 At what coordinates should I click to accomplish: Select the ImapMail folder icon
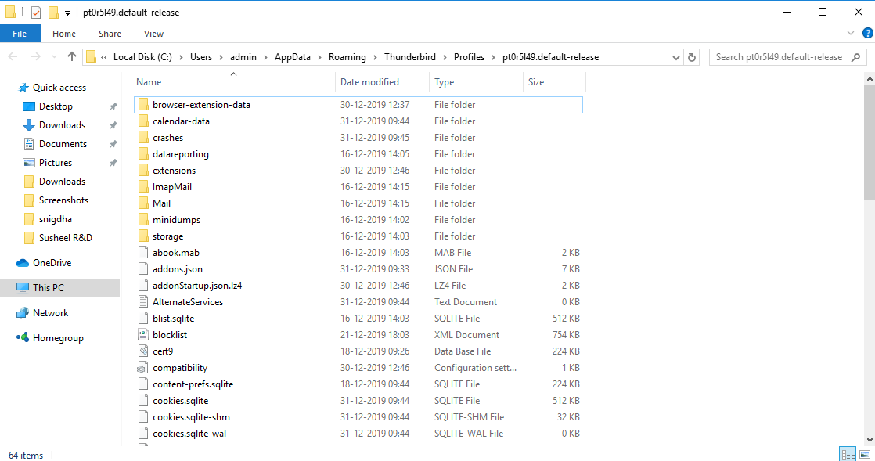click(143, 187)
